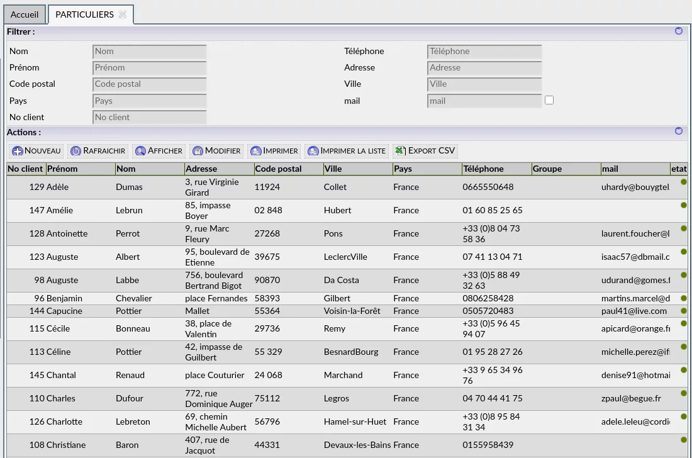
Task: Sort by mail column header
Action: [635, 169]
